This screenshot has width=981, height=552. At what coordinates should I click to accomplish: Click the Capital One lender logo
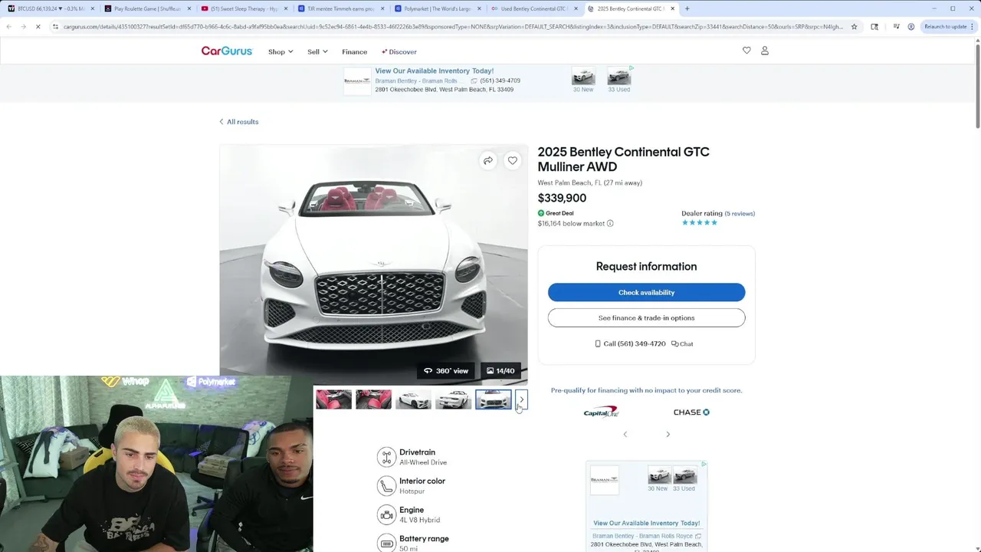click(x=601, y=412)
